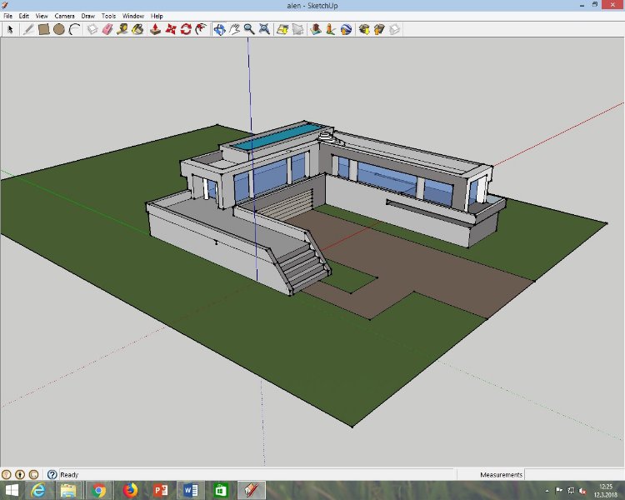This screenshot has width=625, height=500.
Task: Click the Windows Start button
Action: [12, 490]
